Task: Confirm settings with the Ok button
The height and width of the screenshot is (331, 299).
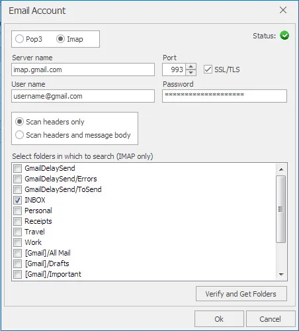Action: coord(219,319)
